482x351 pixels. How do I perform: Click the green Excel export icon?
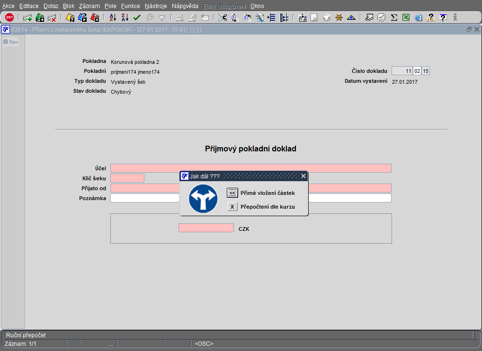(x=406, y=18)
